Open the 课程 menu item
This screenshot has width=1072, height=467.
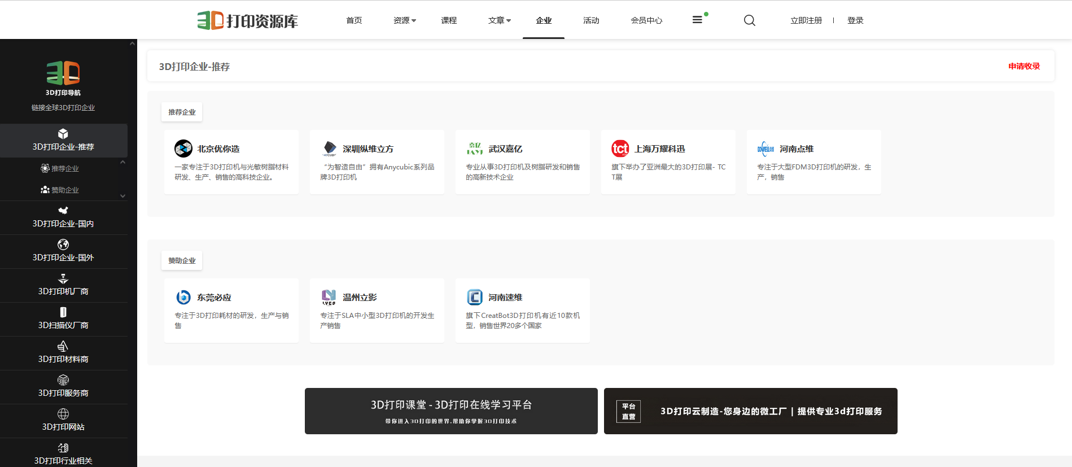coord(449,20)
